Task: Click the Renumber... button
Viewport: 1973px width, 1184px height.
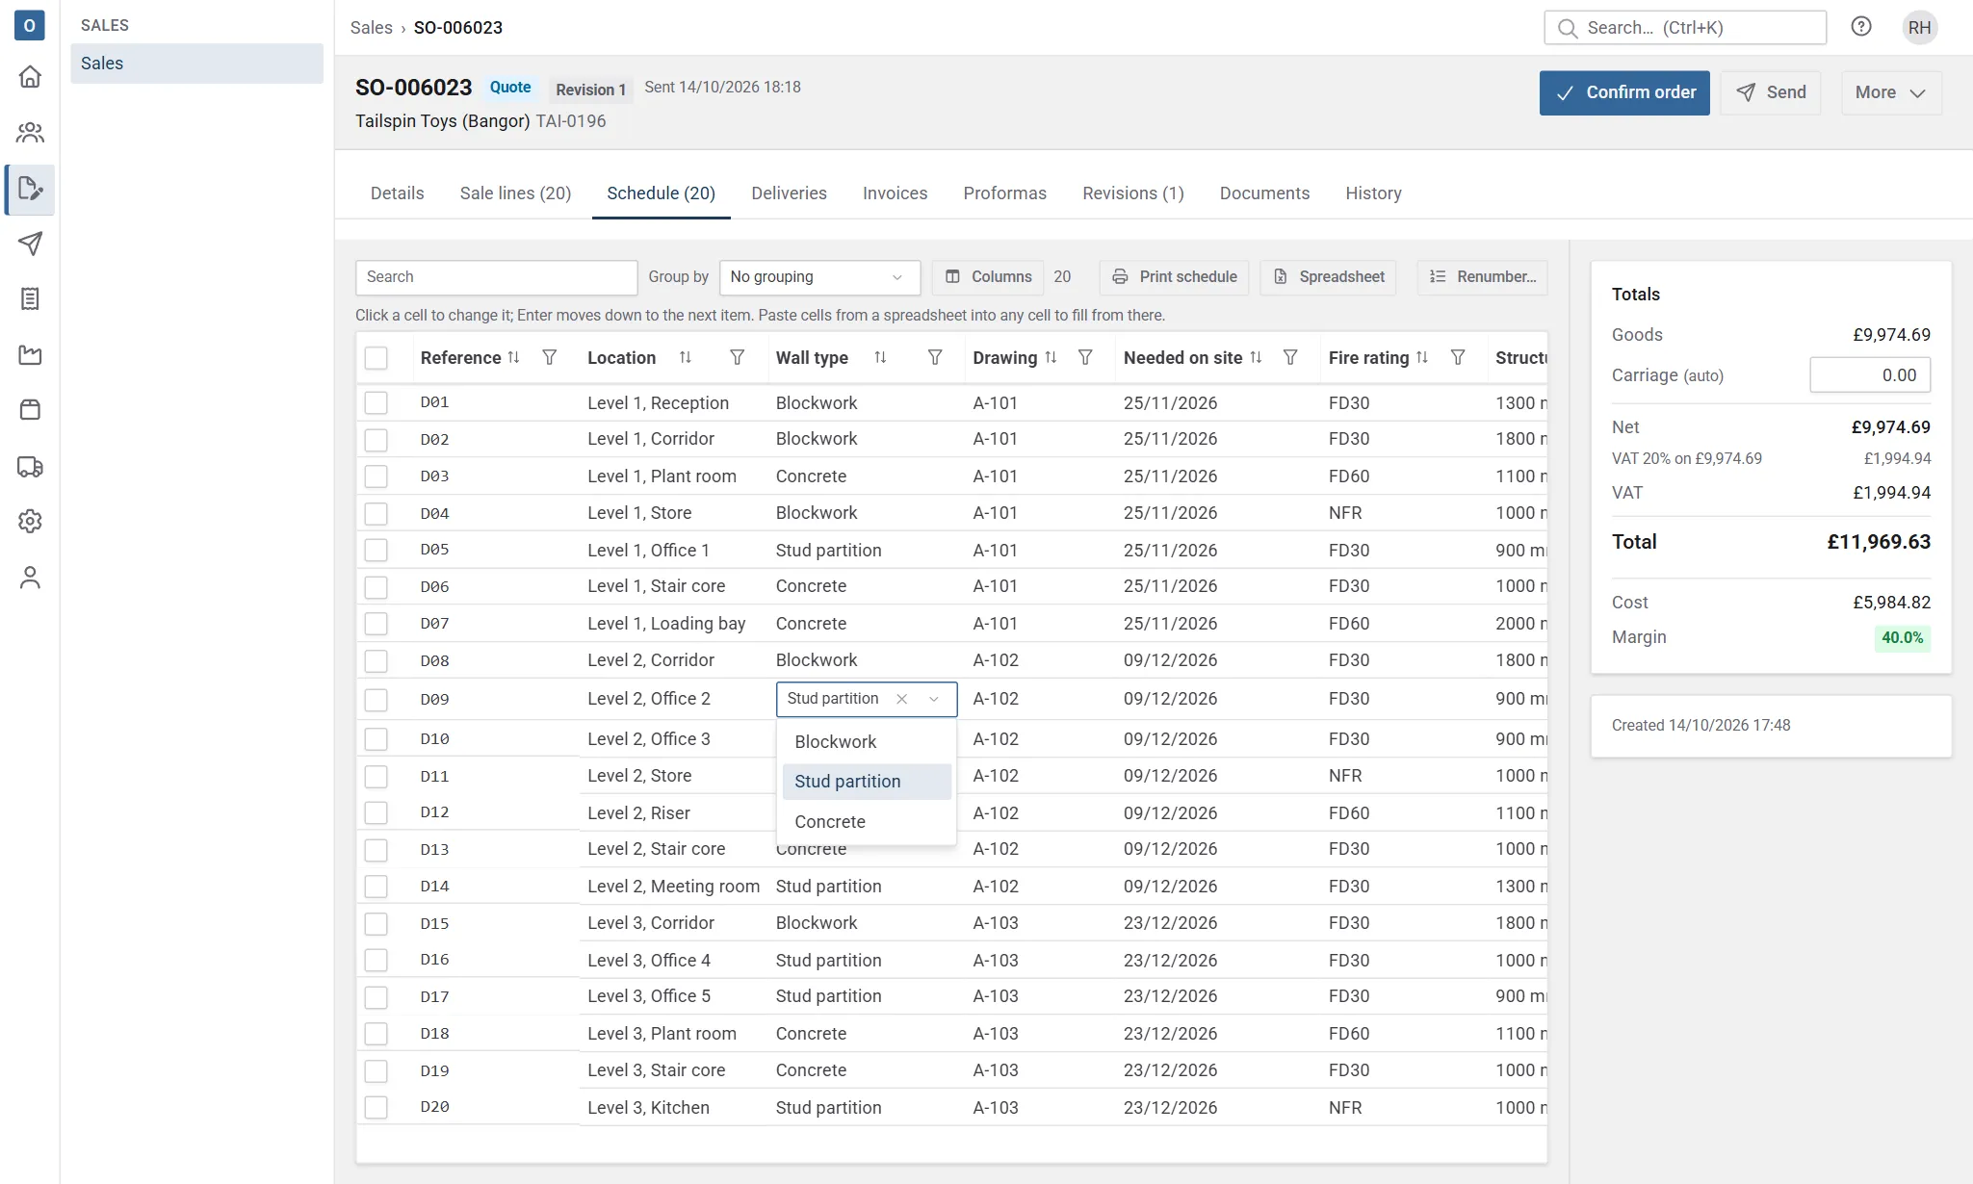Action: coord(1482,277)
